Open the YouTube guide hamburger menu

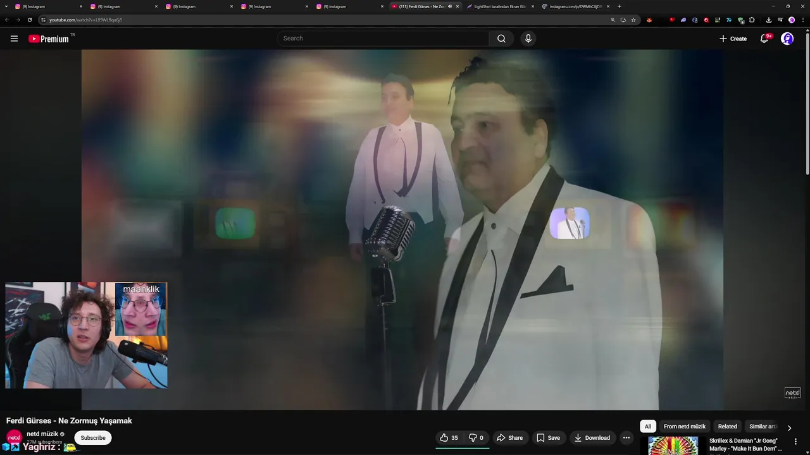[x=14, y=39]
